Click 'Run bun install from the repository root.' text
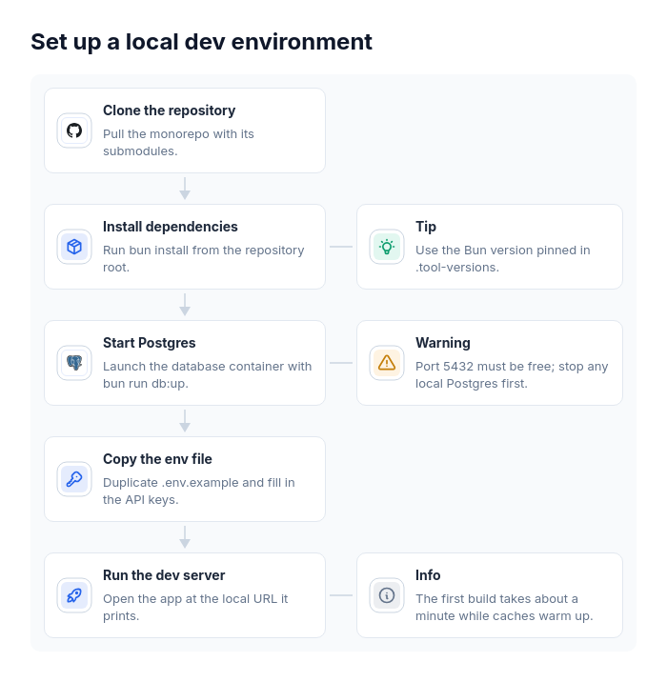The image size is (667, 682). pyautogui.click(x=204, y=259)
